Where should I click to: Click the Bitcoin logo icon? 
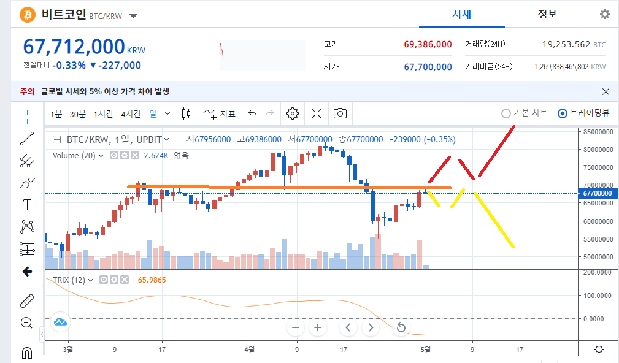click(28, 15)
